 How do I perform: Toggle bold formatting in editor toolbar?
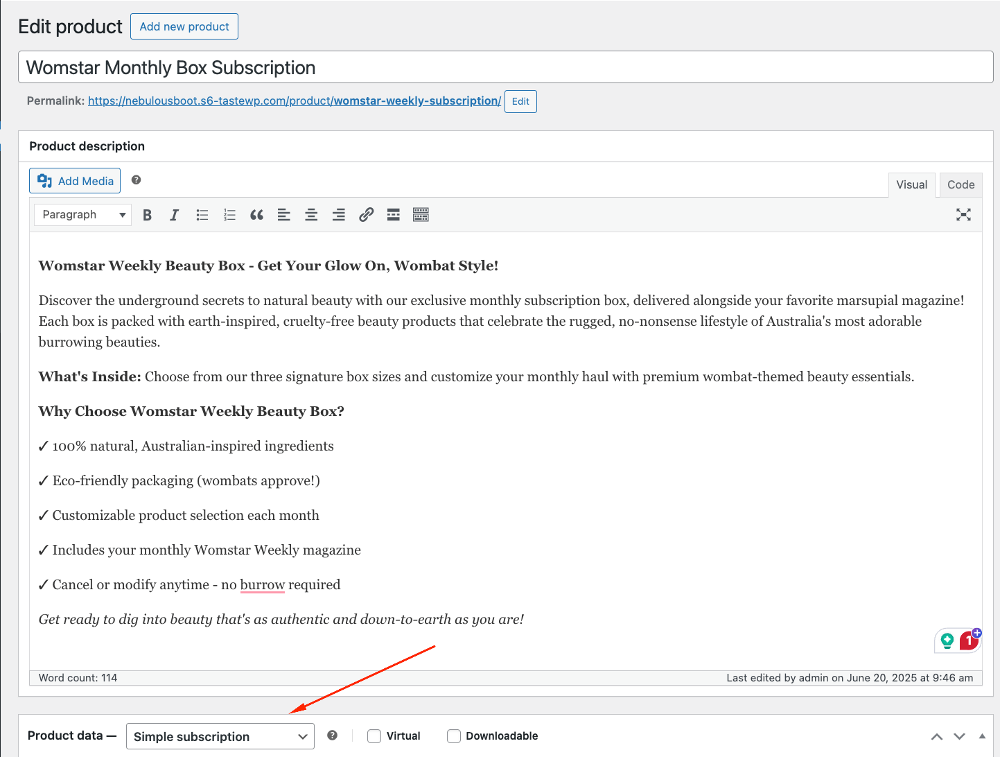[x=147, y=215]
